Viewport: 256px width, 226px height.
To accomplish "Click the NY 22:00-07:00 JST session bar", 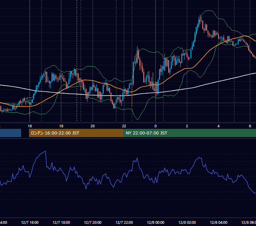I will [x=190, y=133].
